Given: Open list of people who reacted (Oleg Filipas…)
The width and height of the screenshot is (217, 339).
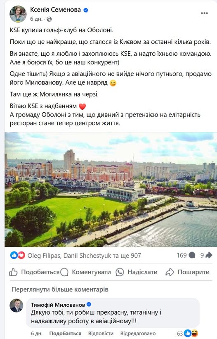Looking at the screenshot, I should tap(84, 256).
